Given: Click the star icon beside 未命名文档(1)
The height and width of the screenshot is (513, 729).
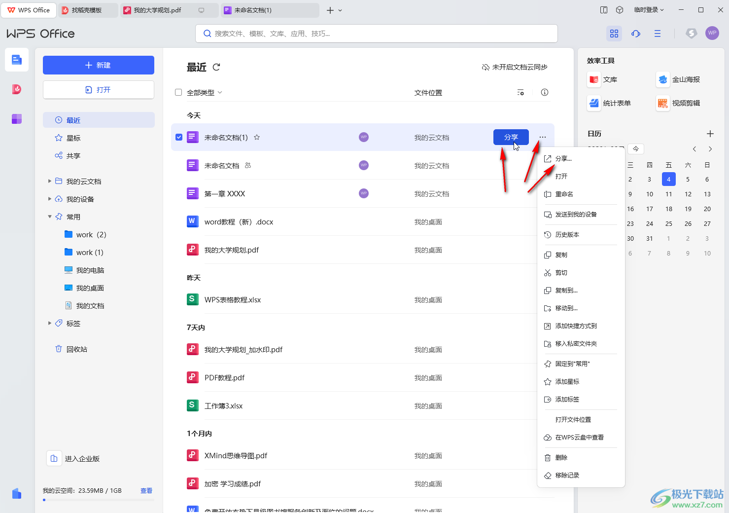Looking at the screenshot, I should coord(257,138).
